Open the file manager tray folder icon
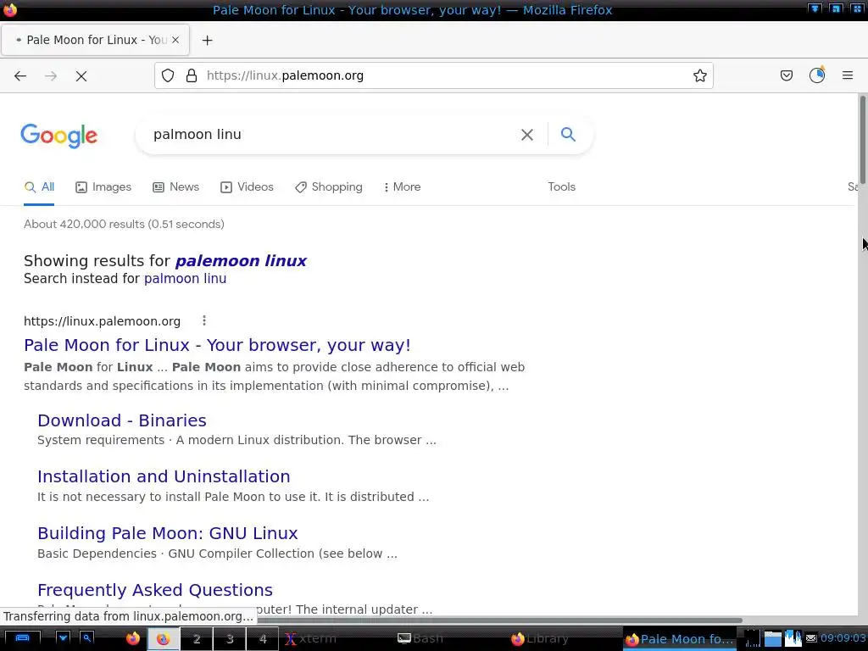The image size is (868, 651). pyautogui.click(x=773, y=639)
